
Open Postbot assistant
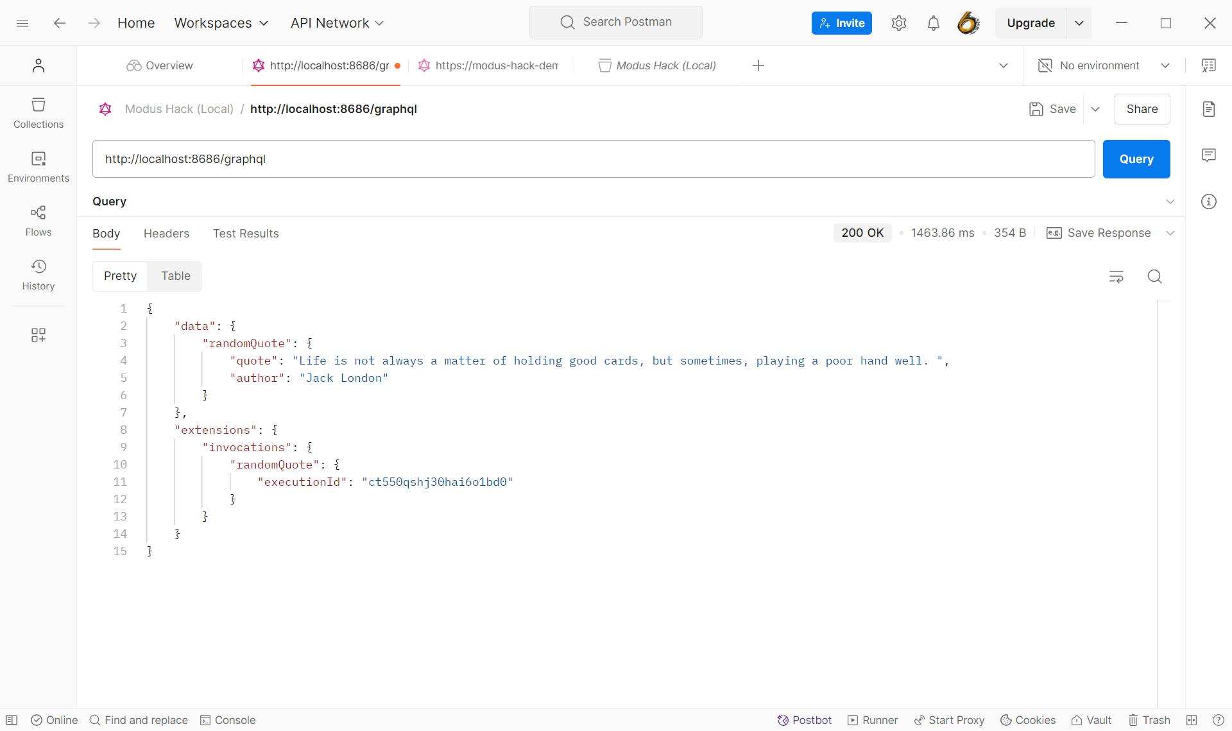point(805,720)
